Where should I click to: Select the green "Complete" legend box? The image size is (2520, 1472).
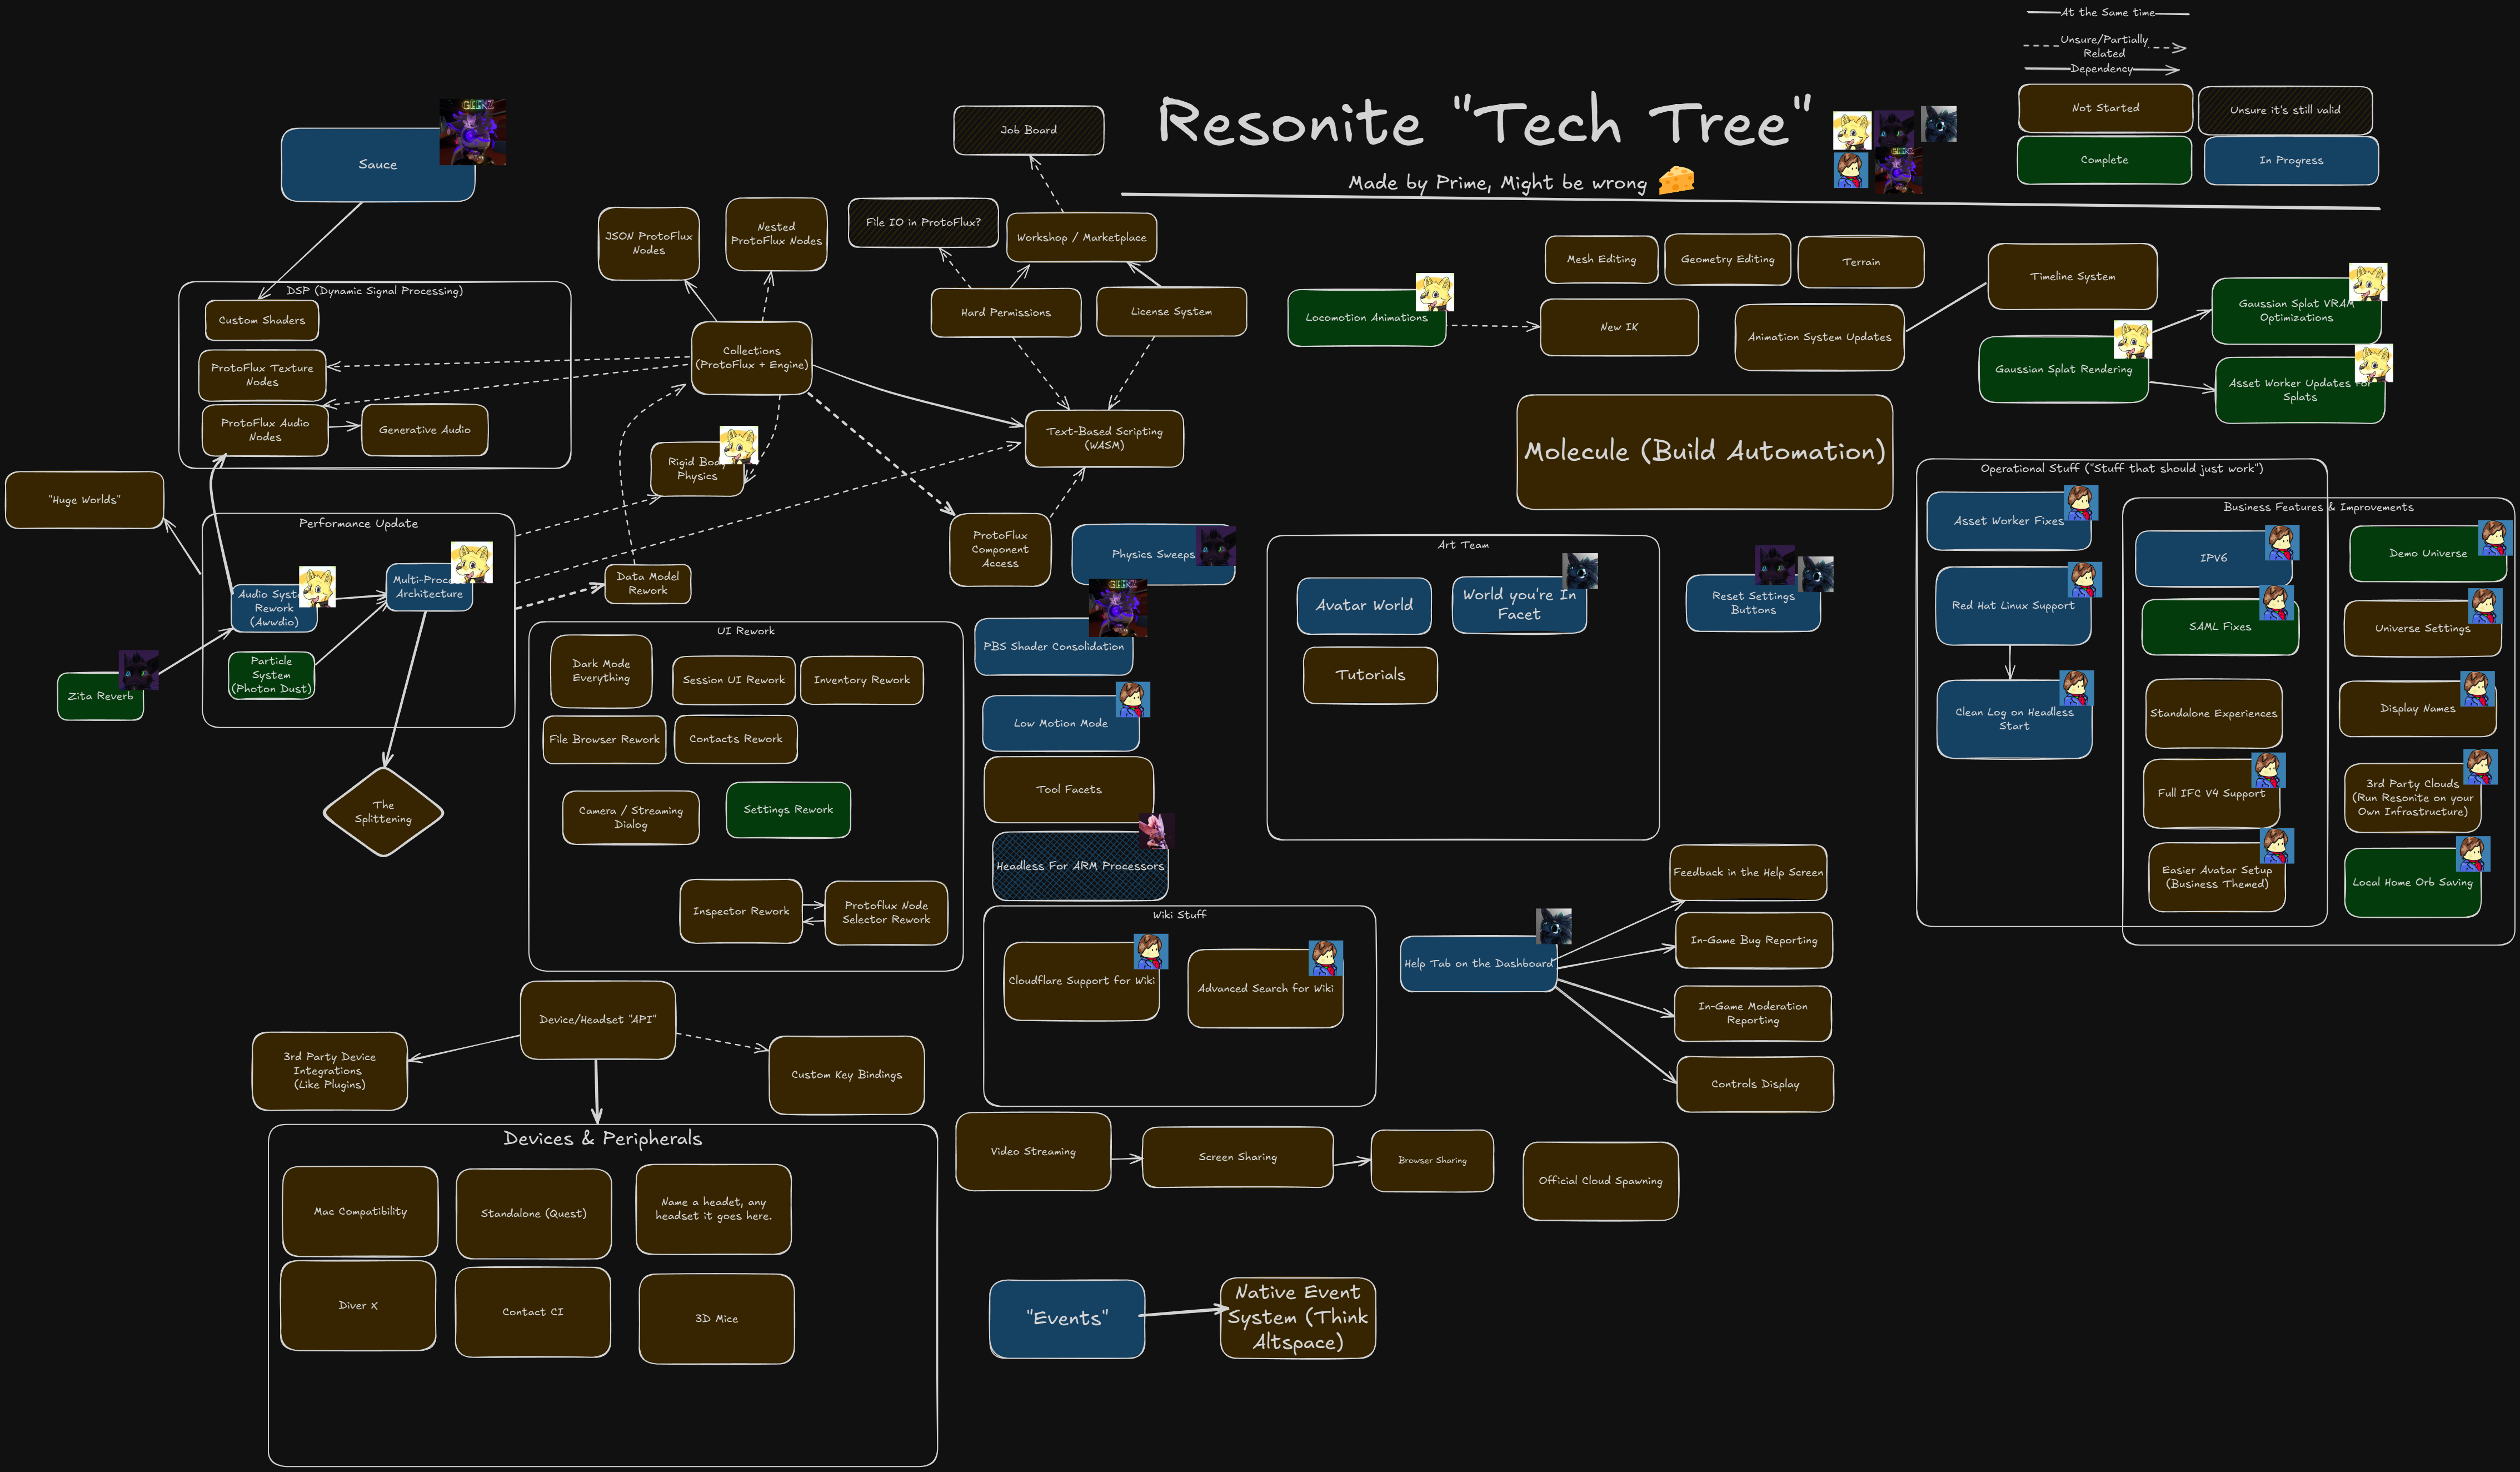pos(2104,160)
